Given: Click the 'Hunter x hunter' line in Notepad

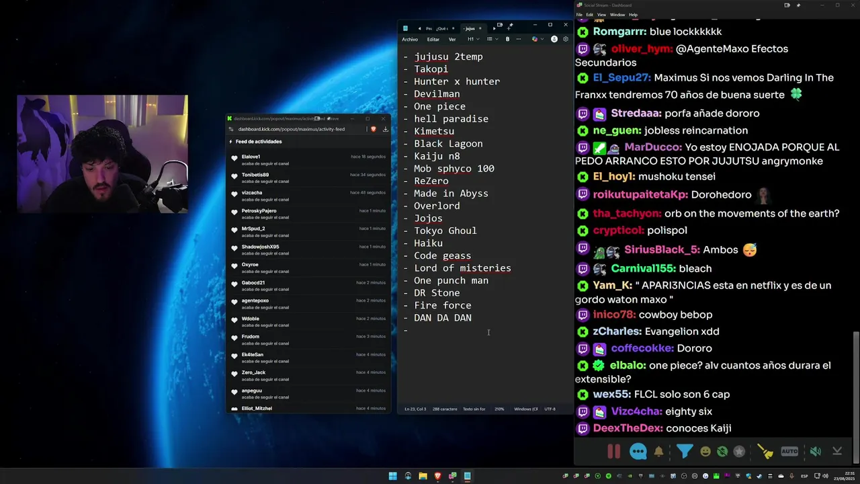Looking at the screenshot, I should click(457, 81).
